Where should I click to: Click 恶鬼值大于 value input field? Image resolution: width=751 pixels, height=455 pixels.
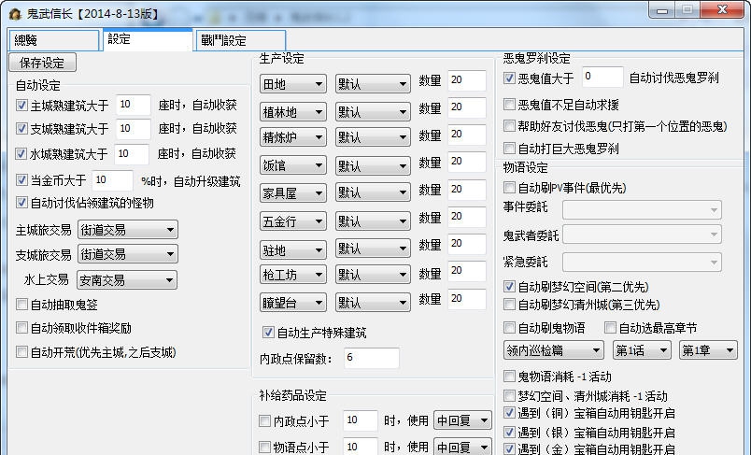tap(602, 77)
